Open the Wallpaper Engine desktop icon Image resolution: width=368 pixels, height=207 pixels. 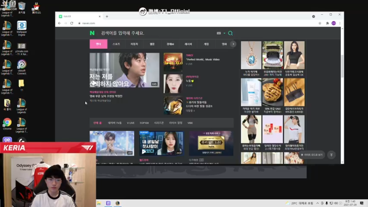point(22,29)
